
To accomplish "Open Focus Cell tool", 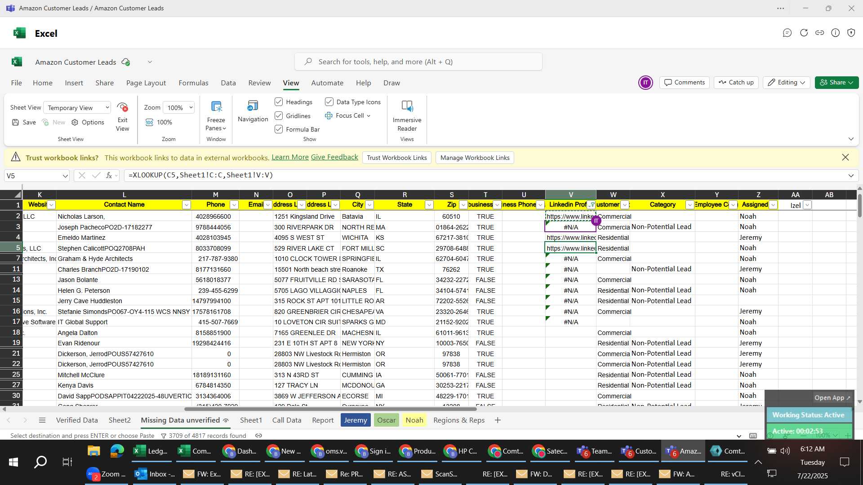I will (x=347, y=115).
